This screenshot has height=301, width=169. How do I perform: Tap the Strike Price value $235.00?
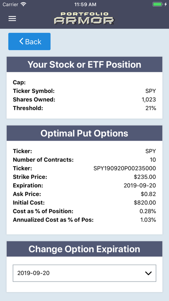pyautogui.click(x=145, y=177)
